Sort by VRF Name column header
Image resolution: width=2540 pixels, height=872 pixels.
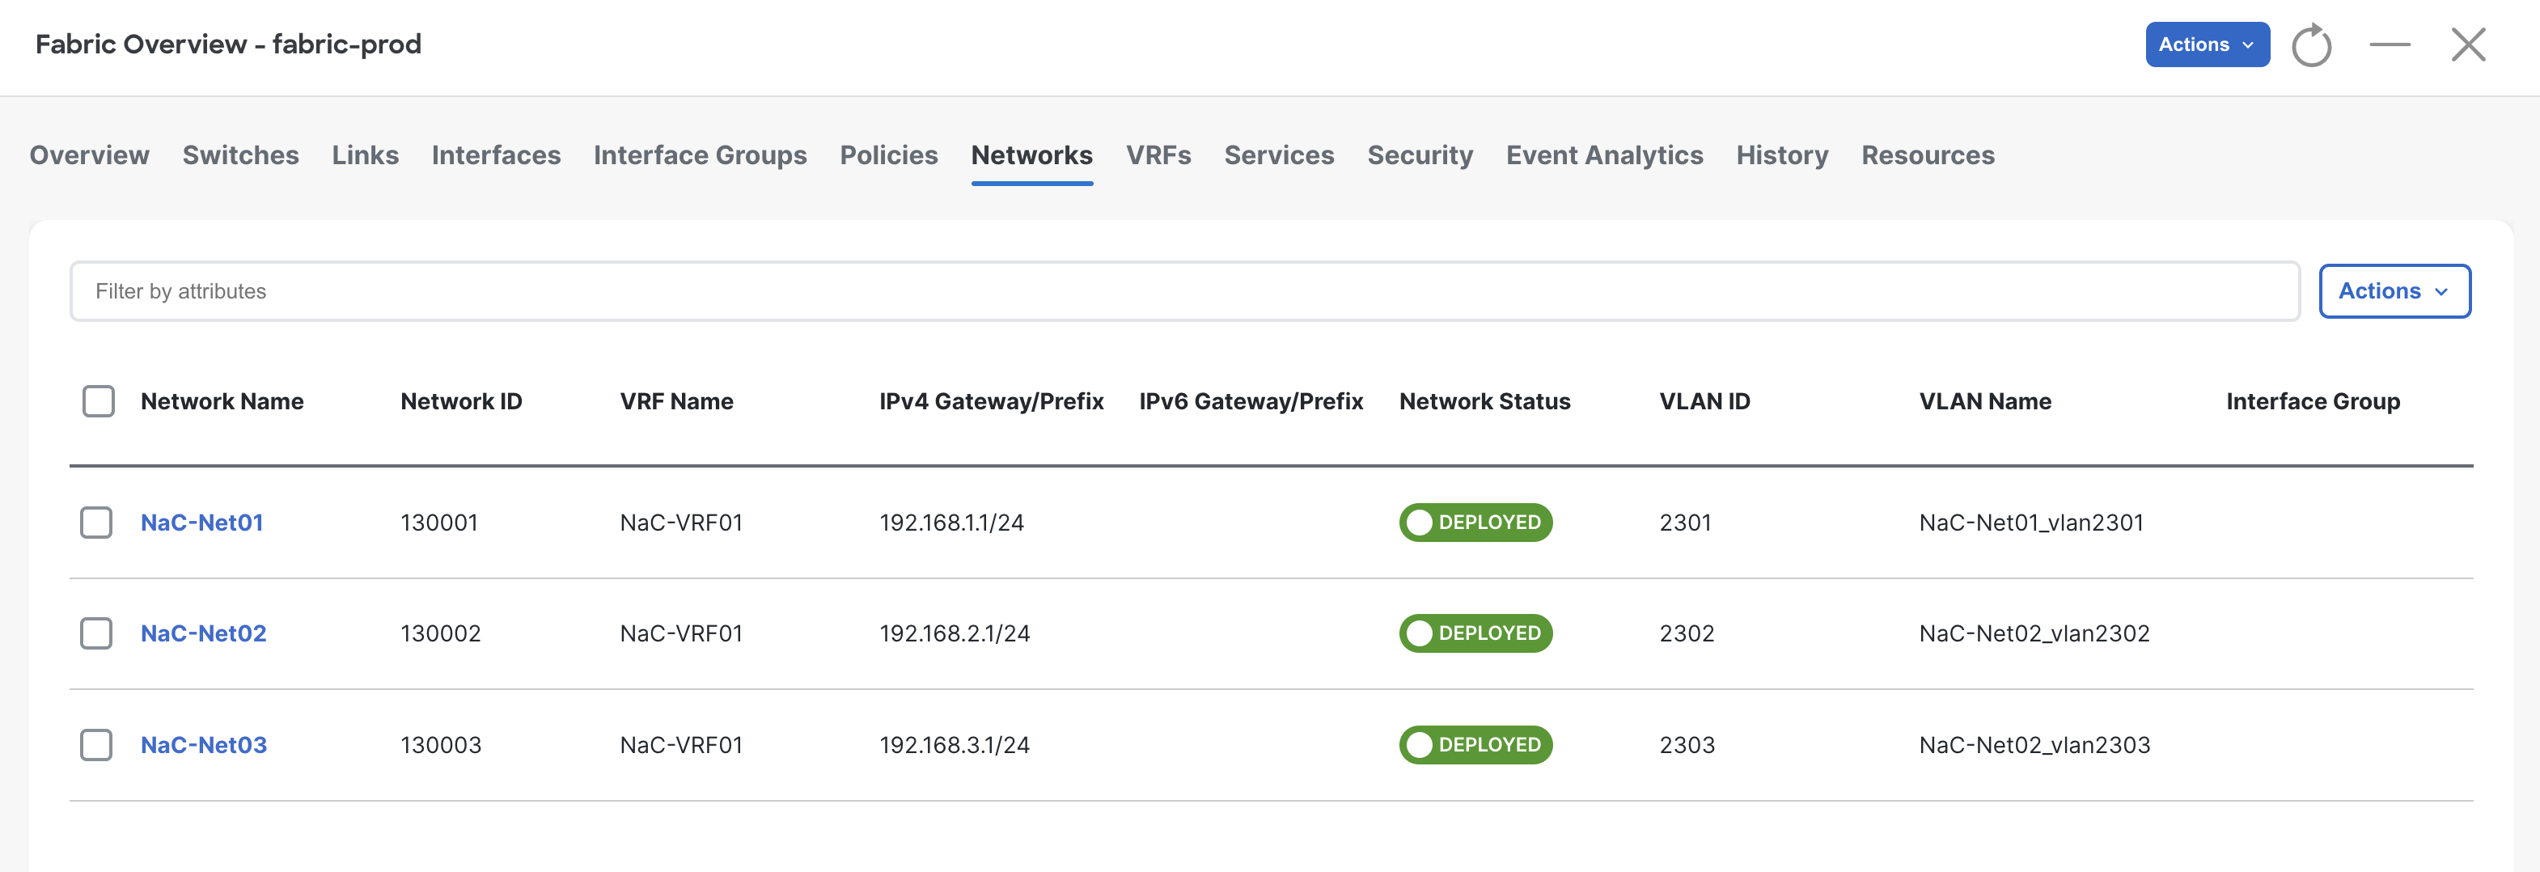click(676, 401)
